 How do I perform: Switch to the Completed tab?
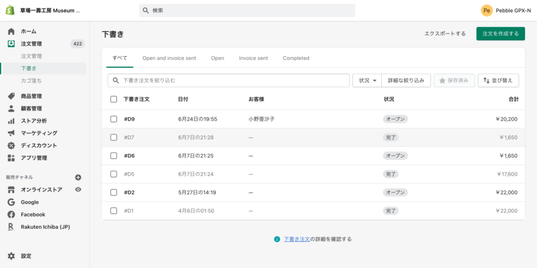[x=296, y=58]
